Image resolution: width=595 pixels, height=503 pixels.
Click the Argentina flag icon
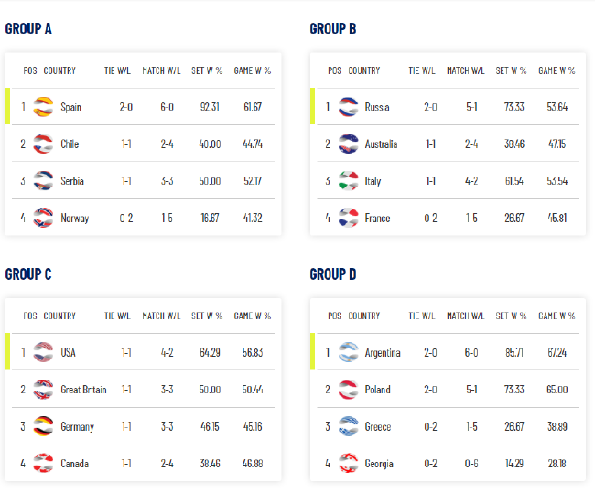(x=348, y=352)
